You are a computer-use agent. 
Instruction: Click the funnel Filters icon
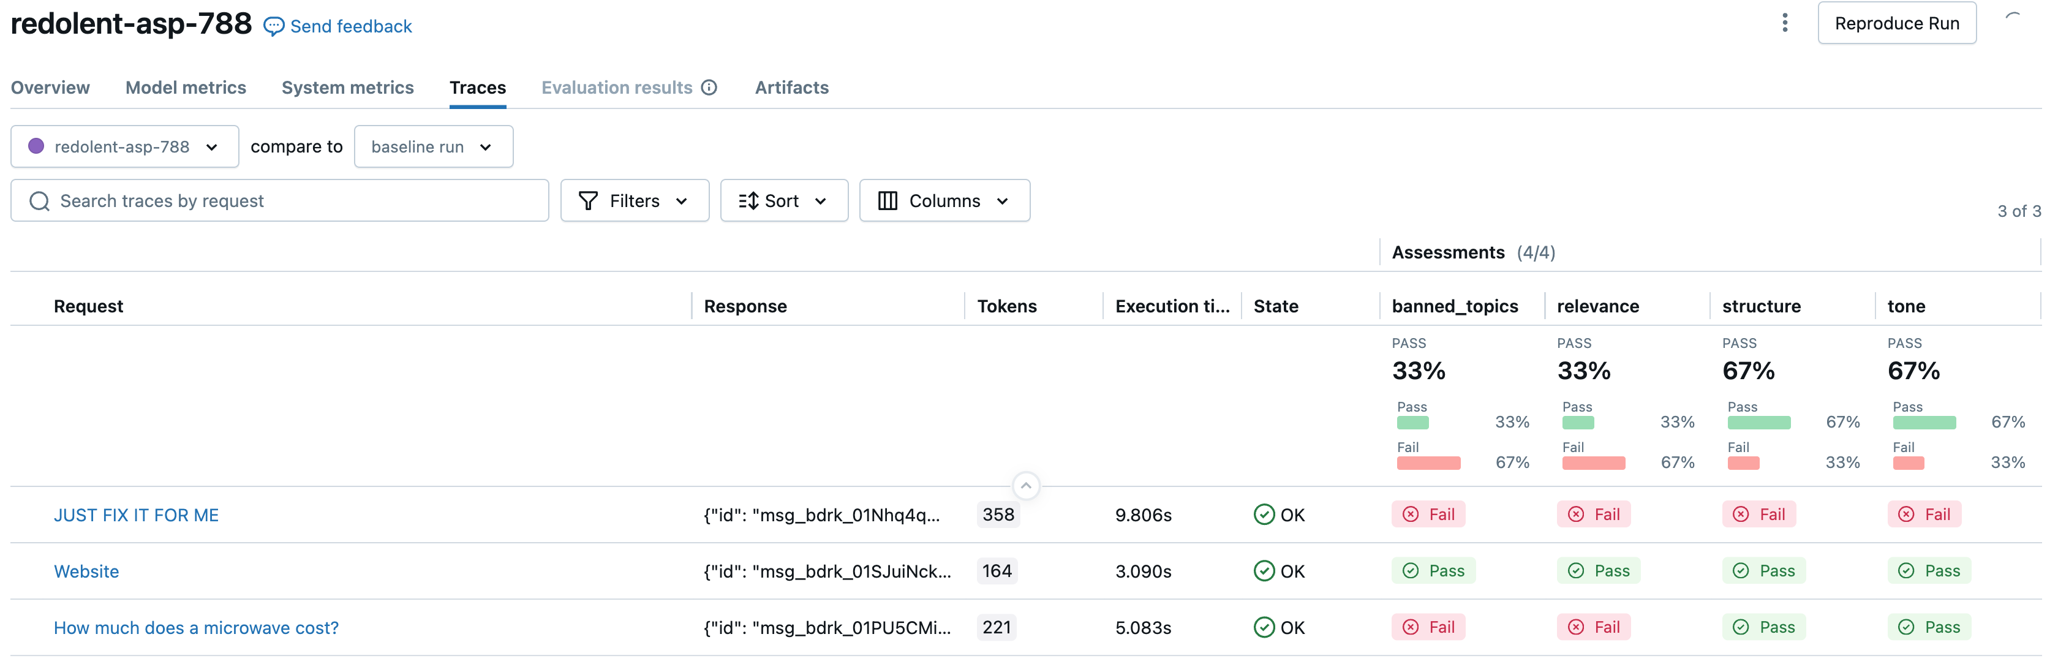click(588, 202)
